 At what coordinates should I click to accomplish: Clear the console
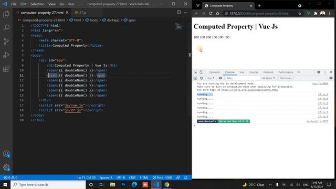pos(202,78)
